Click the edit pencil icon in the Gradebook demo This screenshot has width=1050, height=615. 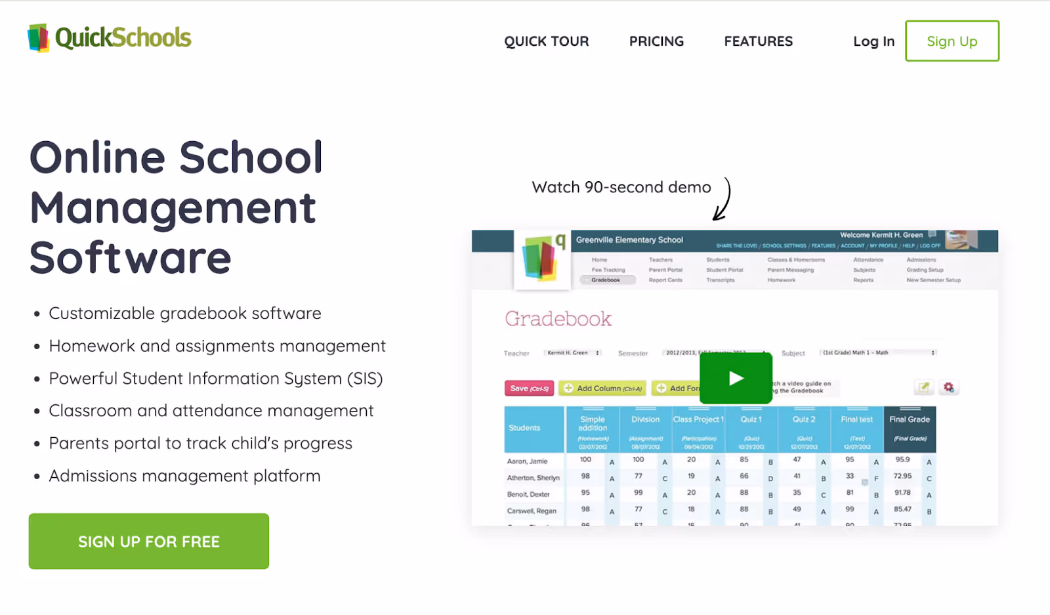[924, 387]
